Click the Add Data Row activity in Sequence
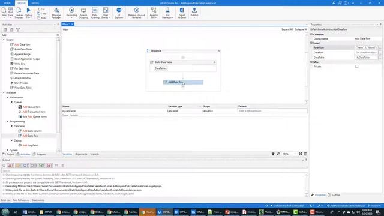This screenshot has height=216, width=384. pos(183,82)
